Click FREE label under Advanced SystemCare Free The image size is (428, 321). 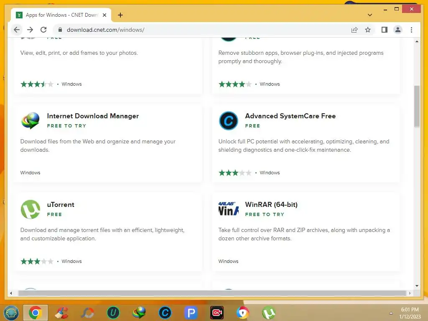pyautogui.click(x=252, y=126)
